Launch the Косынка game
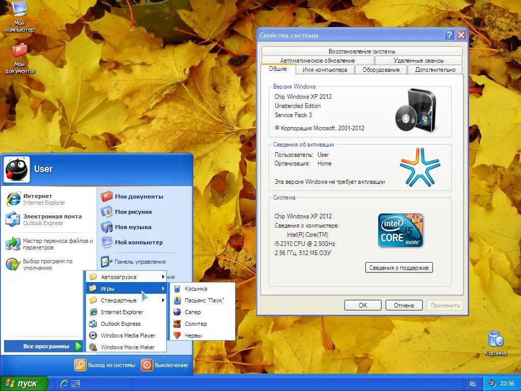The width and height of the screenshot is (521, 391). tap(202, 289)
